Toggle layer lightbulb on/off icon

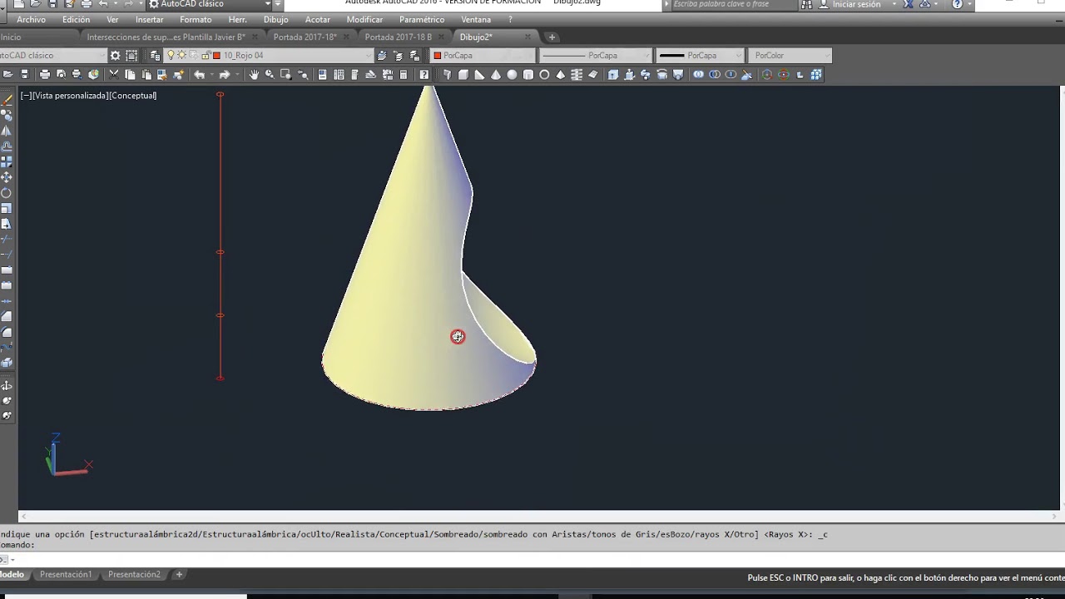point(171,56)
